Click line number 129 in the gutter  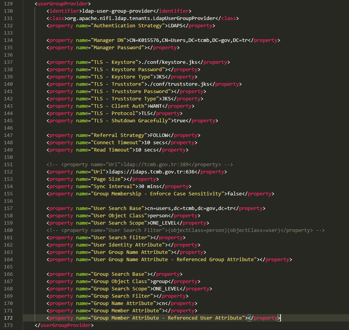point(8,4)
